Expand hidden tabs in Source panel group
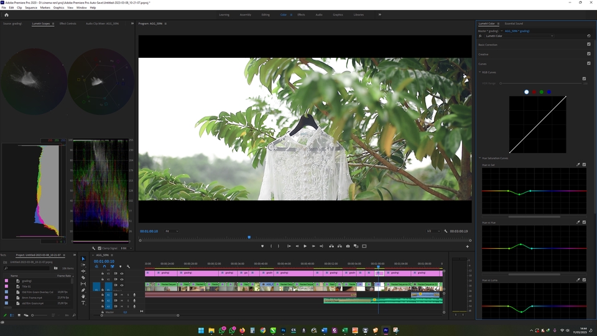This screenshot has height=336, width=597. pyautogui.click(x=132, y=24)
